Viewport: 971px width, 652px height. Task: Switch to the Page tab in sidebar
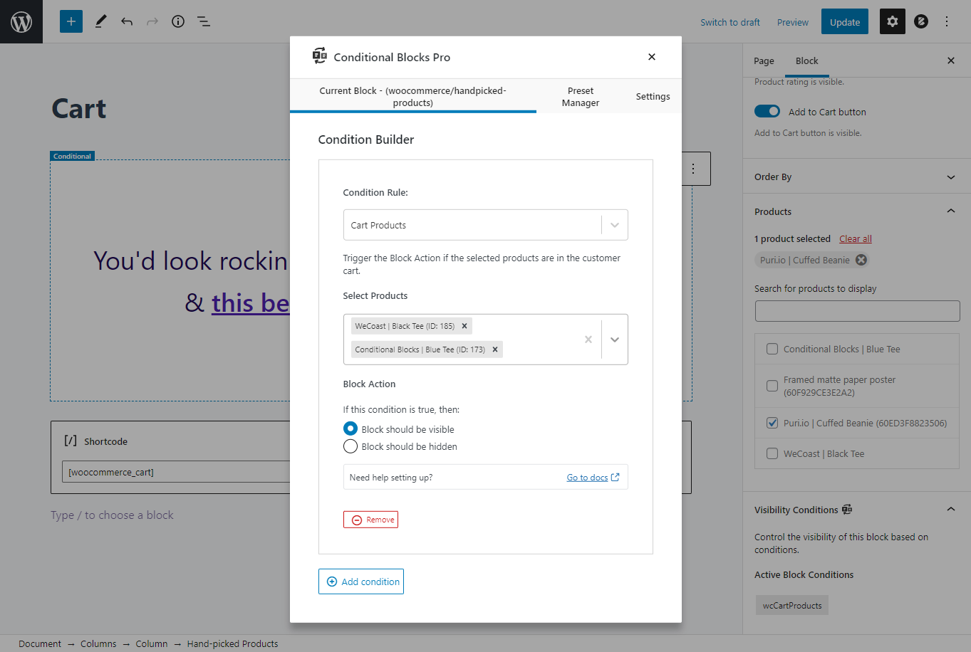764,61
